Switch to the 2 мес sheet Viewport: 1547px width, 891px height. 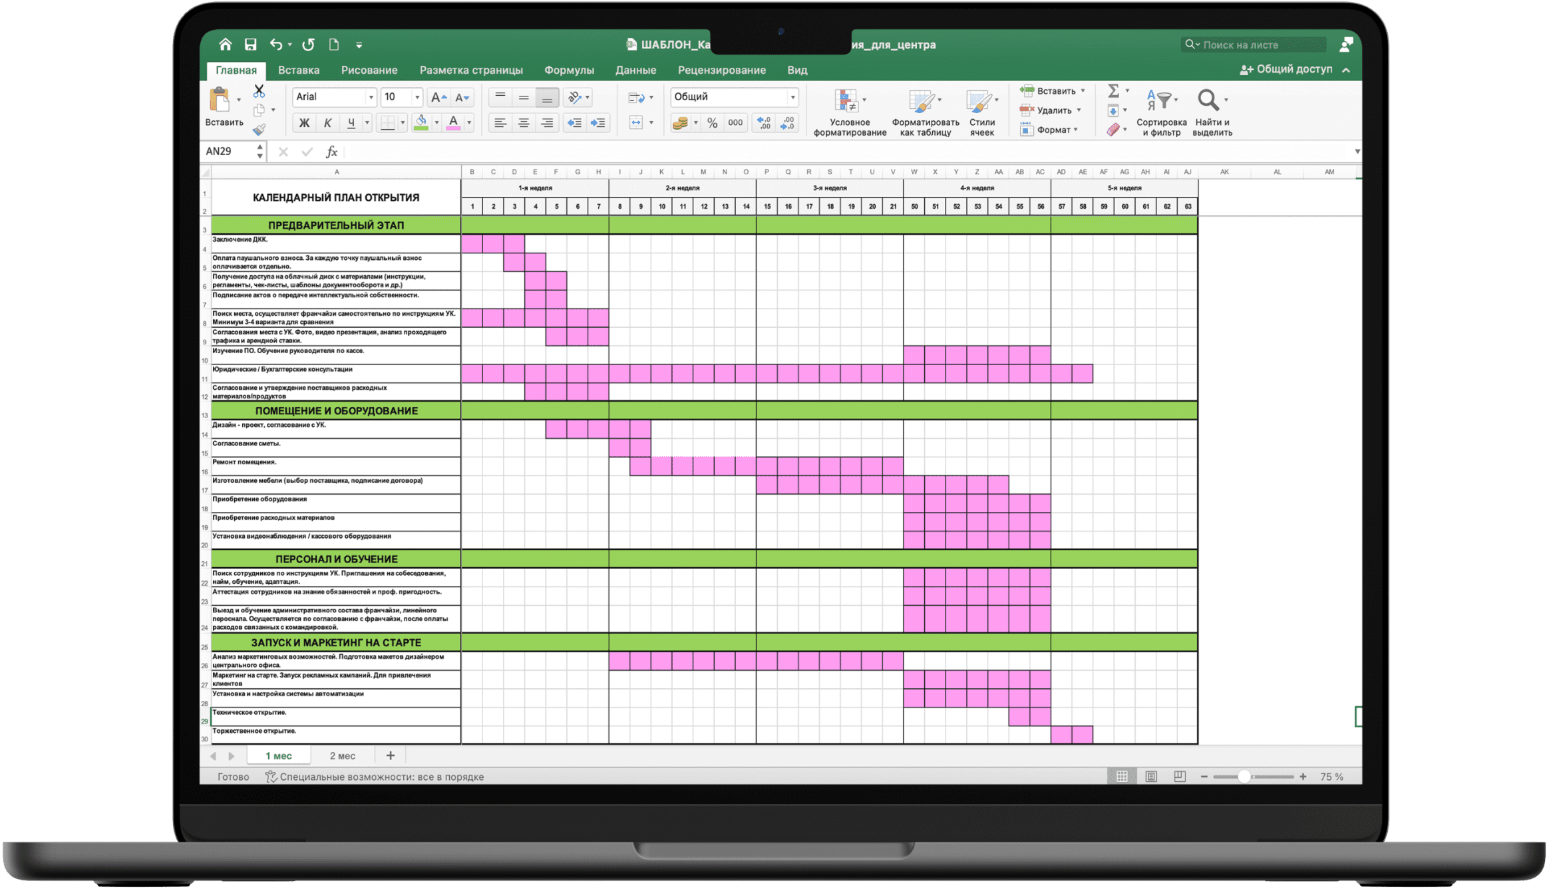click(342, 755)
